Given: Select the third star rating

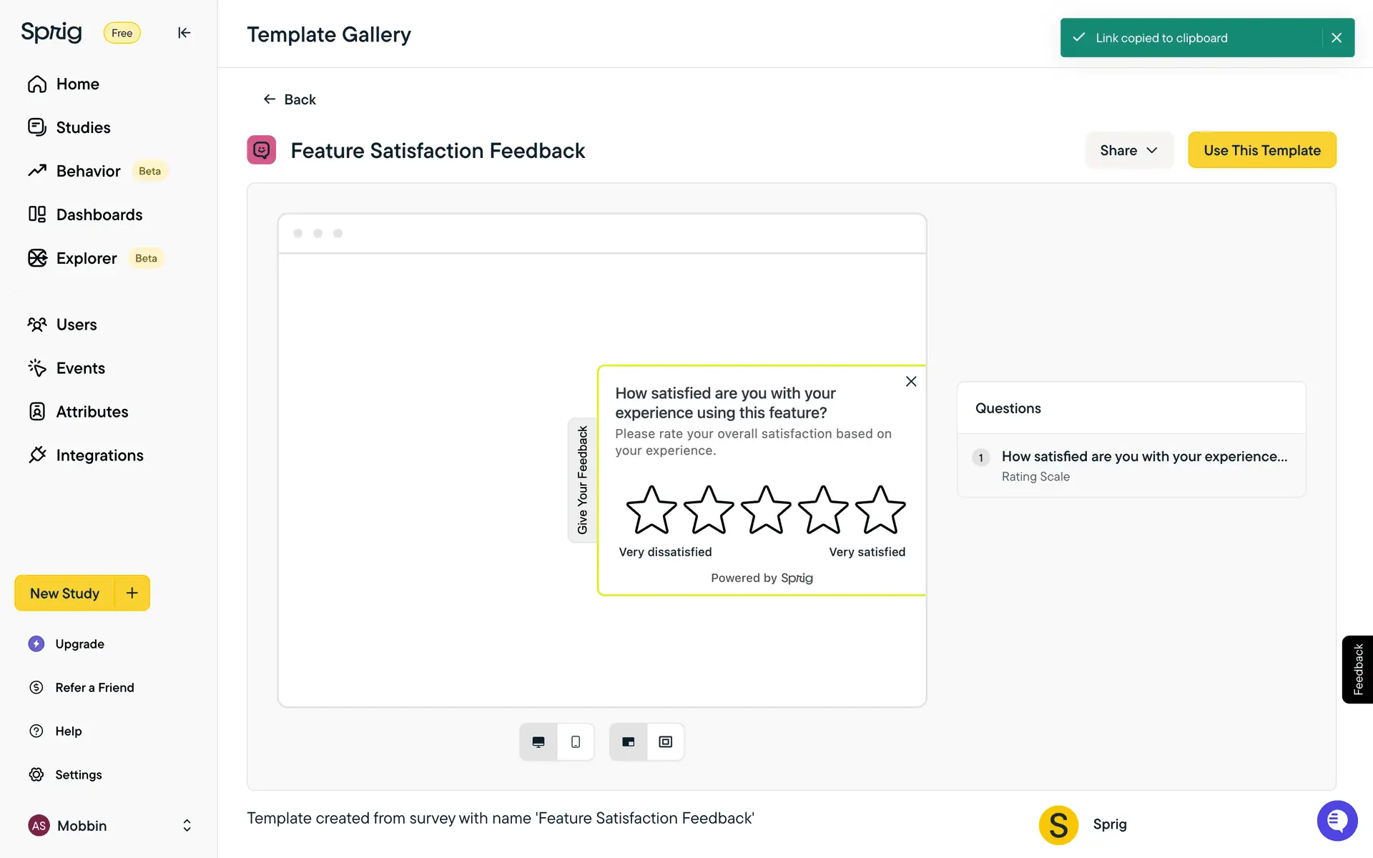Looking at the screenshot, I should point(766,511).
